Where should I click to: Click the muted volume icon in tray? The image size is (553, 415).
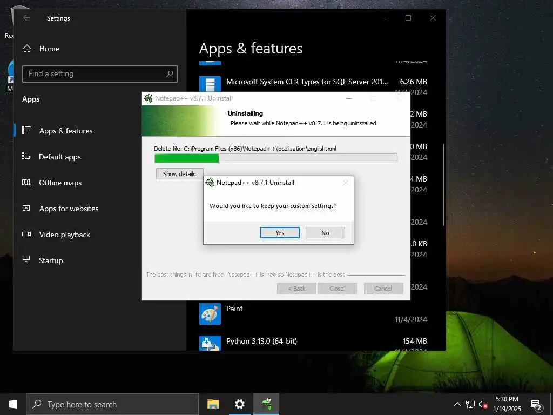coord(483,404)
